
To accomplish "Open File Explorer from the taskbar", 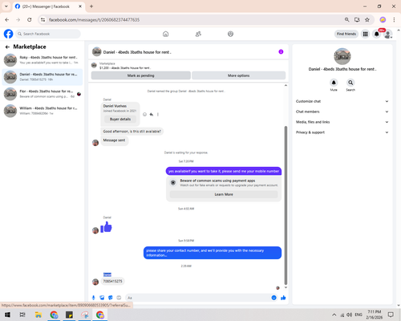I will [38, 315].
